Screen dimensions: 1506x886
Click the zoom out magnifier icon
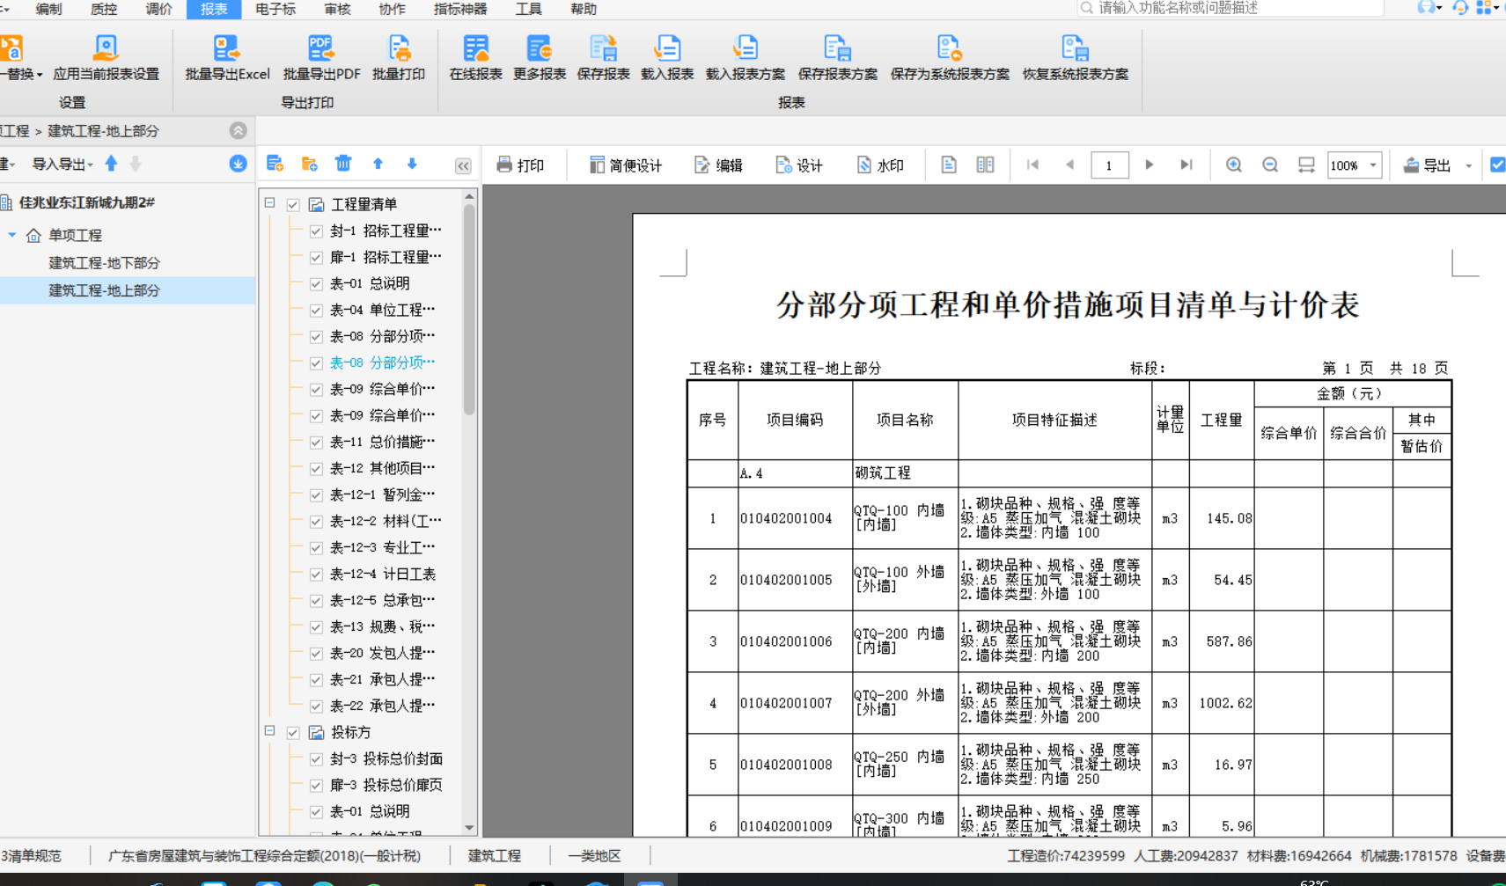point(1270,165)
